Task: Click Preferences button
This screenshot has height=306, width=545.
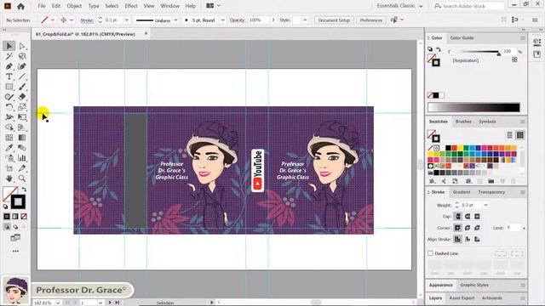Action: point(371,20)
